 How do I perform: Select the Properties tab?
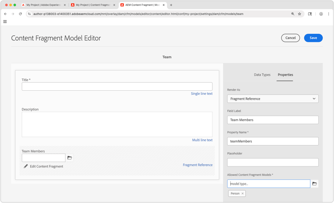click(285, 75)
